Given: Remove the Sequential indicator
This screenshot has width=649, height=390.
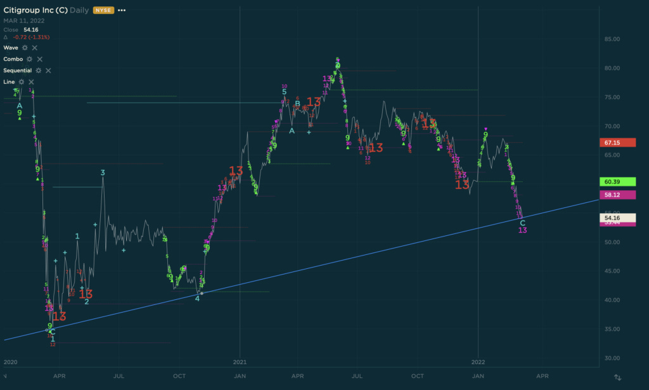Looking at the screenshot, I should coord(48,71).
